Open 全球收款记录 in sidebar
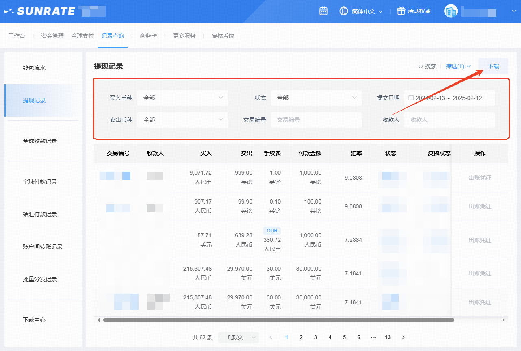 (40, 141)
